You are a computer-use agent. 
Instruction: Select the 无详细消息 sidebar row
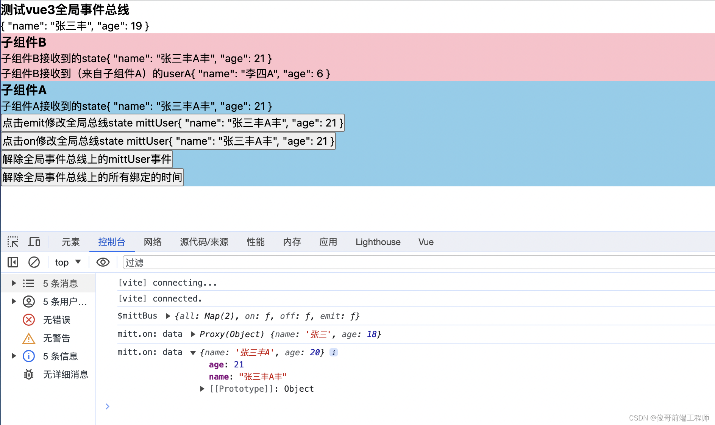tap(48, 374)
